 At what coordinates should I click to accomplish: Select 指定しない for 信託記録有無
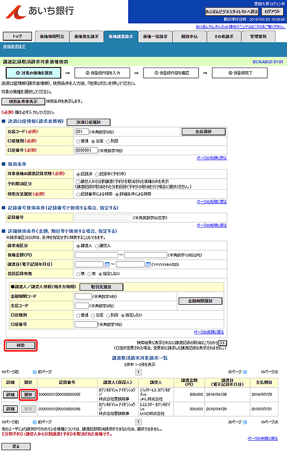click(100, 274)
